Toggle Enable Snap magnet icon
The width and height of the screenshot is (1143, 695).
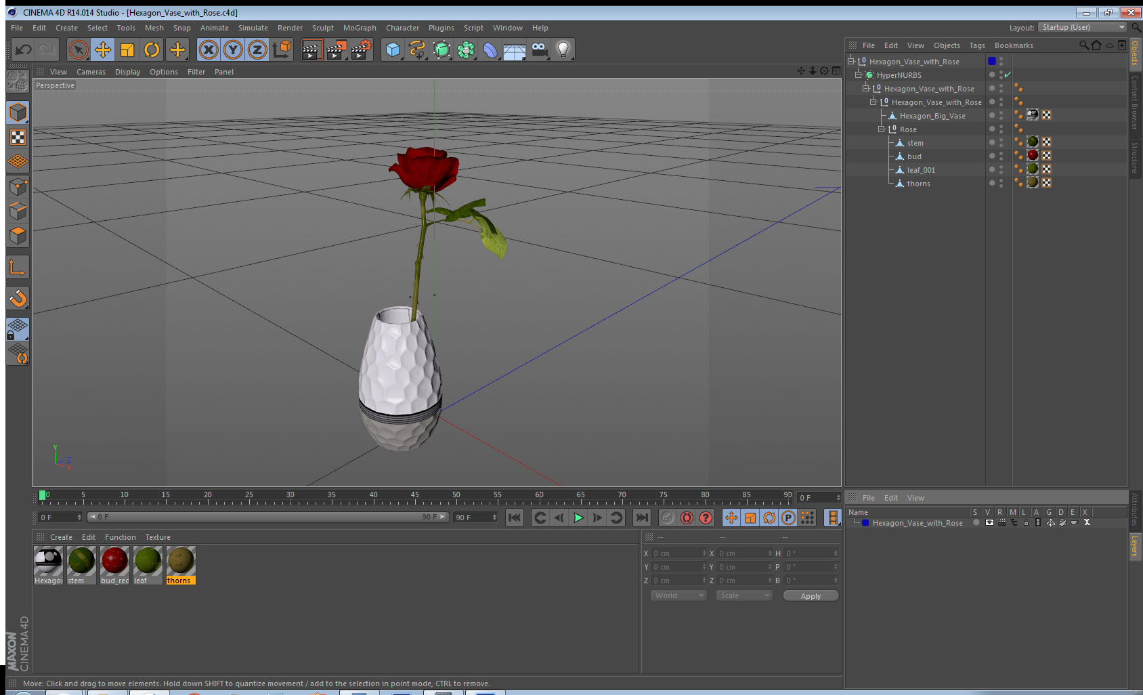point(18,298)
